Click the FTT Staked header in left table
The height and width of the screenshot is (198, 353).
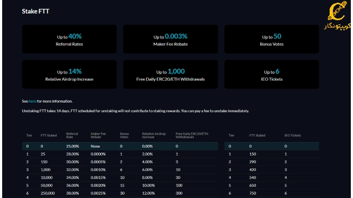[49, 136]
